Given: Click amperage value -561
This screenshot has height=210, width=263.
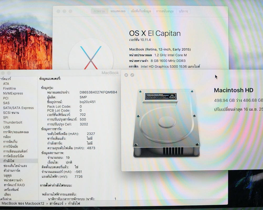Looking at the screenshot, I should 78,172.
